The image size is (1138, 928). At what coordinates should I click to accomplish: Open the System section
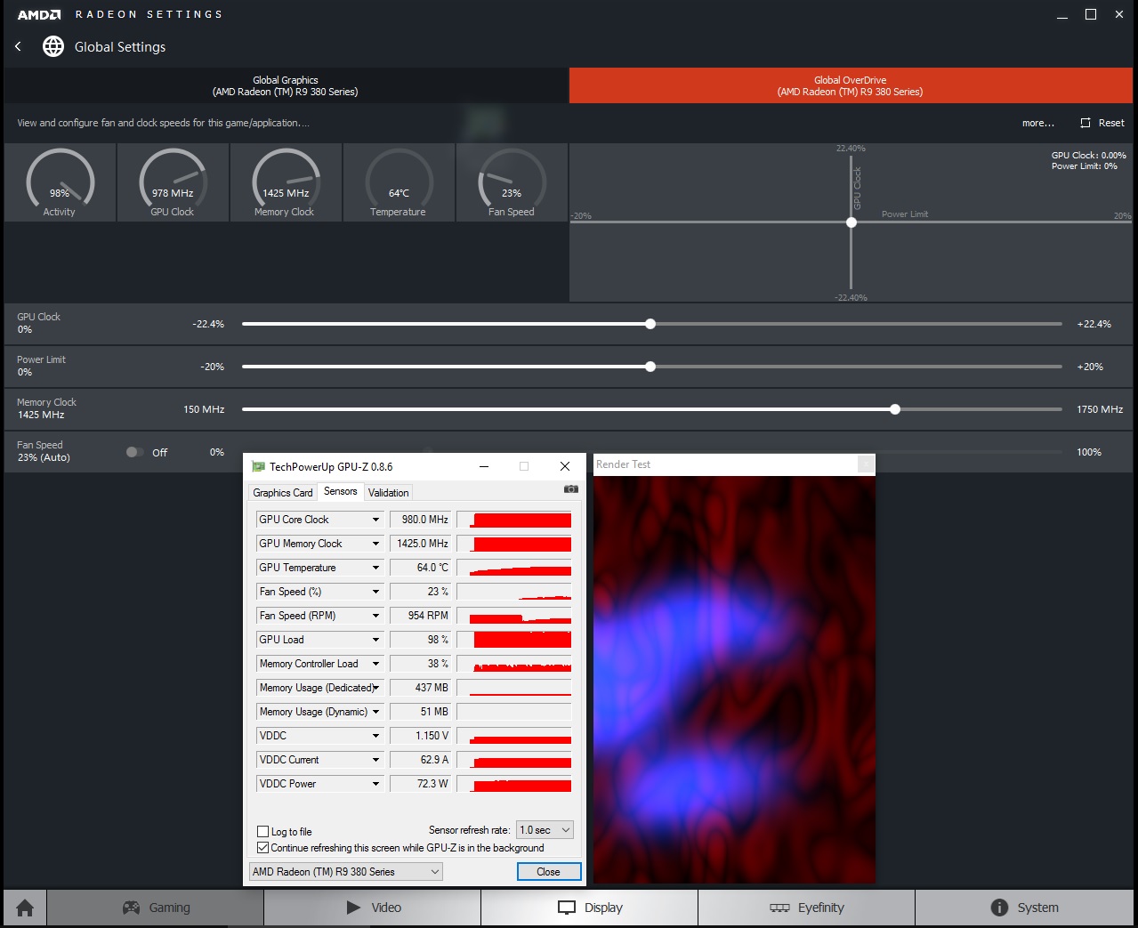click(1024, 908)
